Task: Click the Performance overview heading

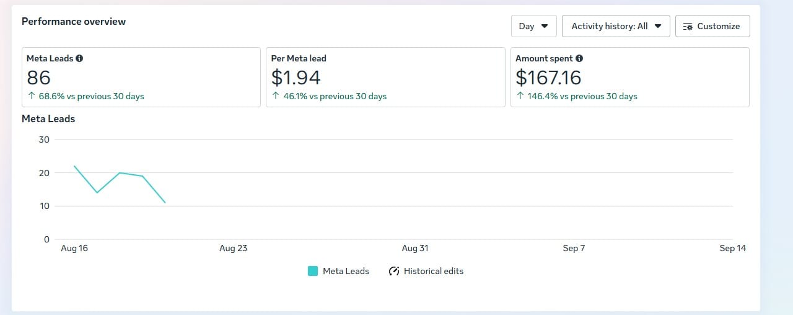Action: (x=74, y=21)
